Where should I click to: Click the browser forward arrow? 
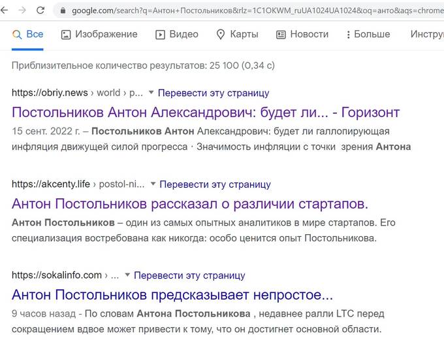point(23,10)
